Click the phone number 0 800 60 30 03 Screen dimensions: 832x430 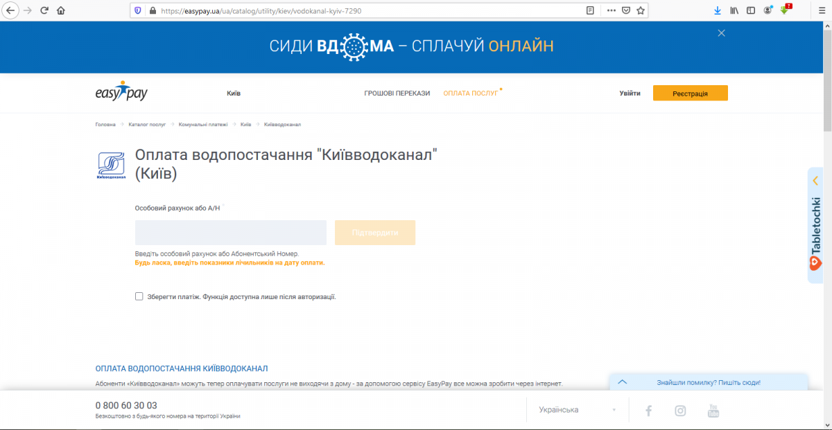click(126, 406)
